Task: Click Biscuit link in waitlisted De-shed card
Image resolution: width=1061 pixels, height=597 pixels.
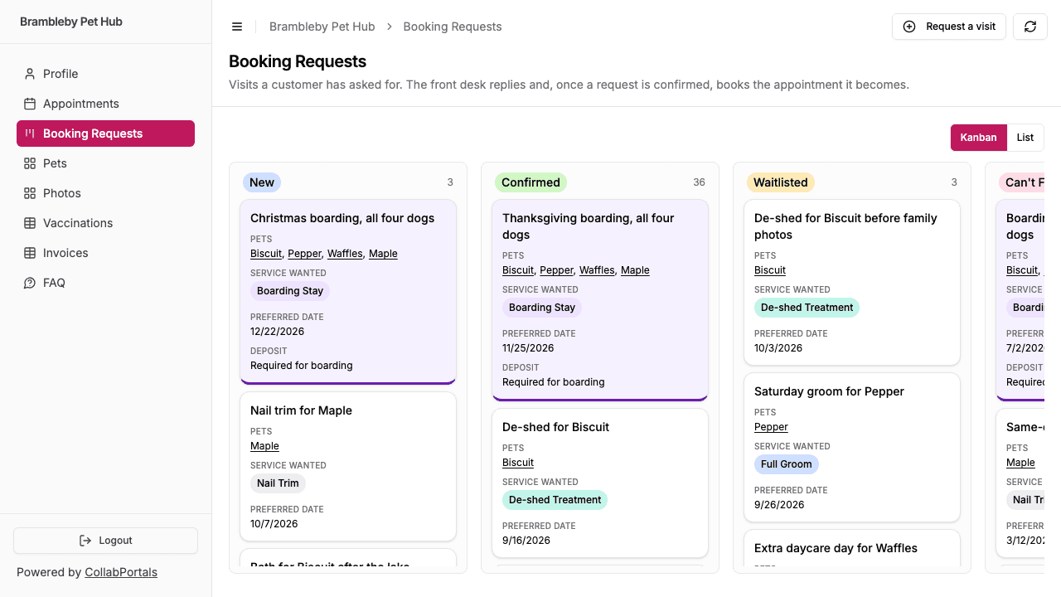Action: pos(770,270)
